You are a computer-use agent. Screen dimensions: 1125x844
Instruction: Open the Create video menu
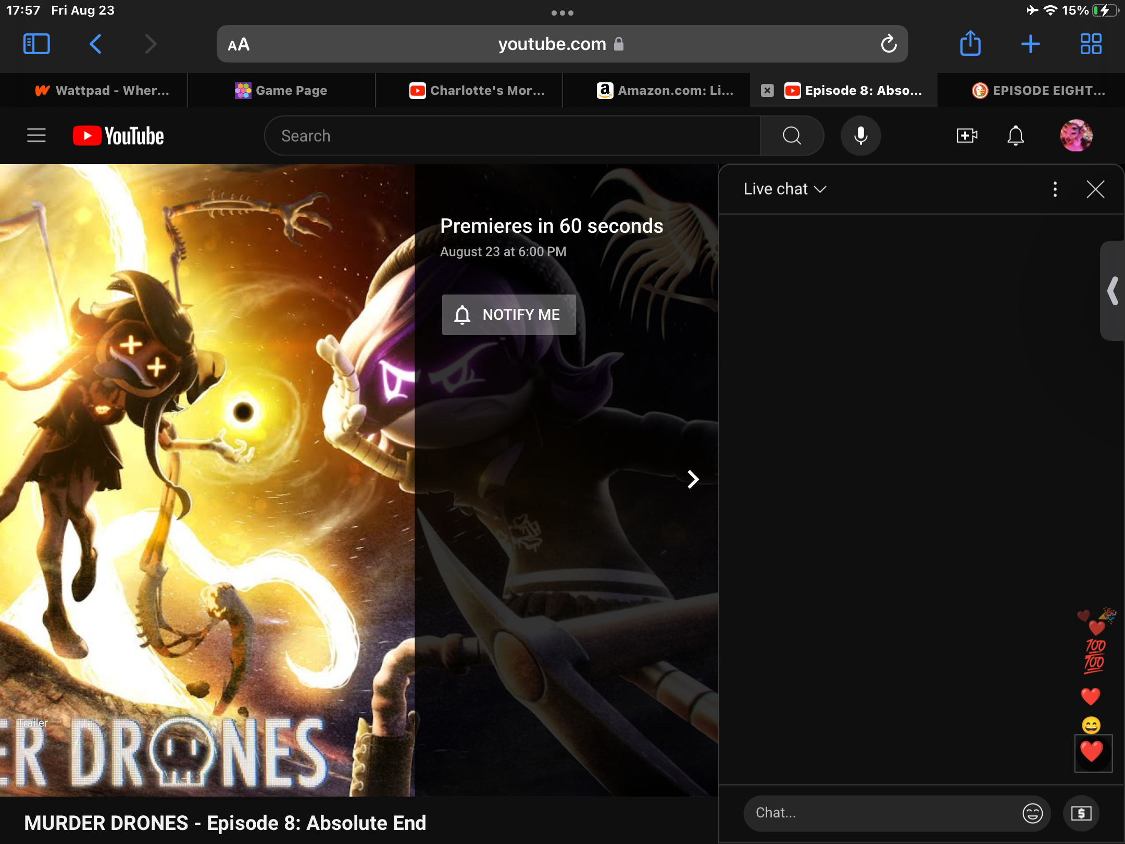(x=967, y=135)
